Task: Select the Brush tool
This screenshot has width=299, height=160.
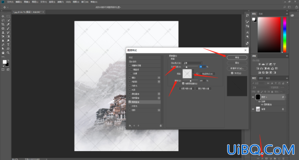Action: tap(8, 28)
